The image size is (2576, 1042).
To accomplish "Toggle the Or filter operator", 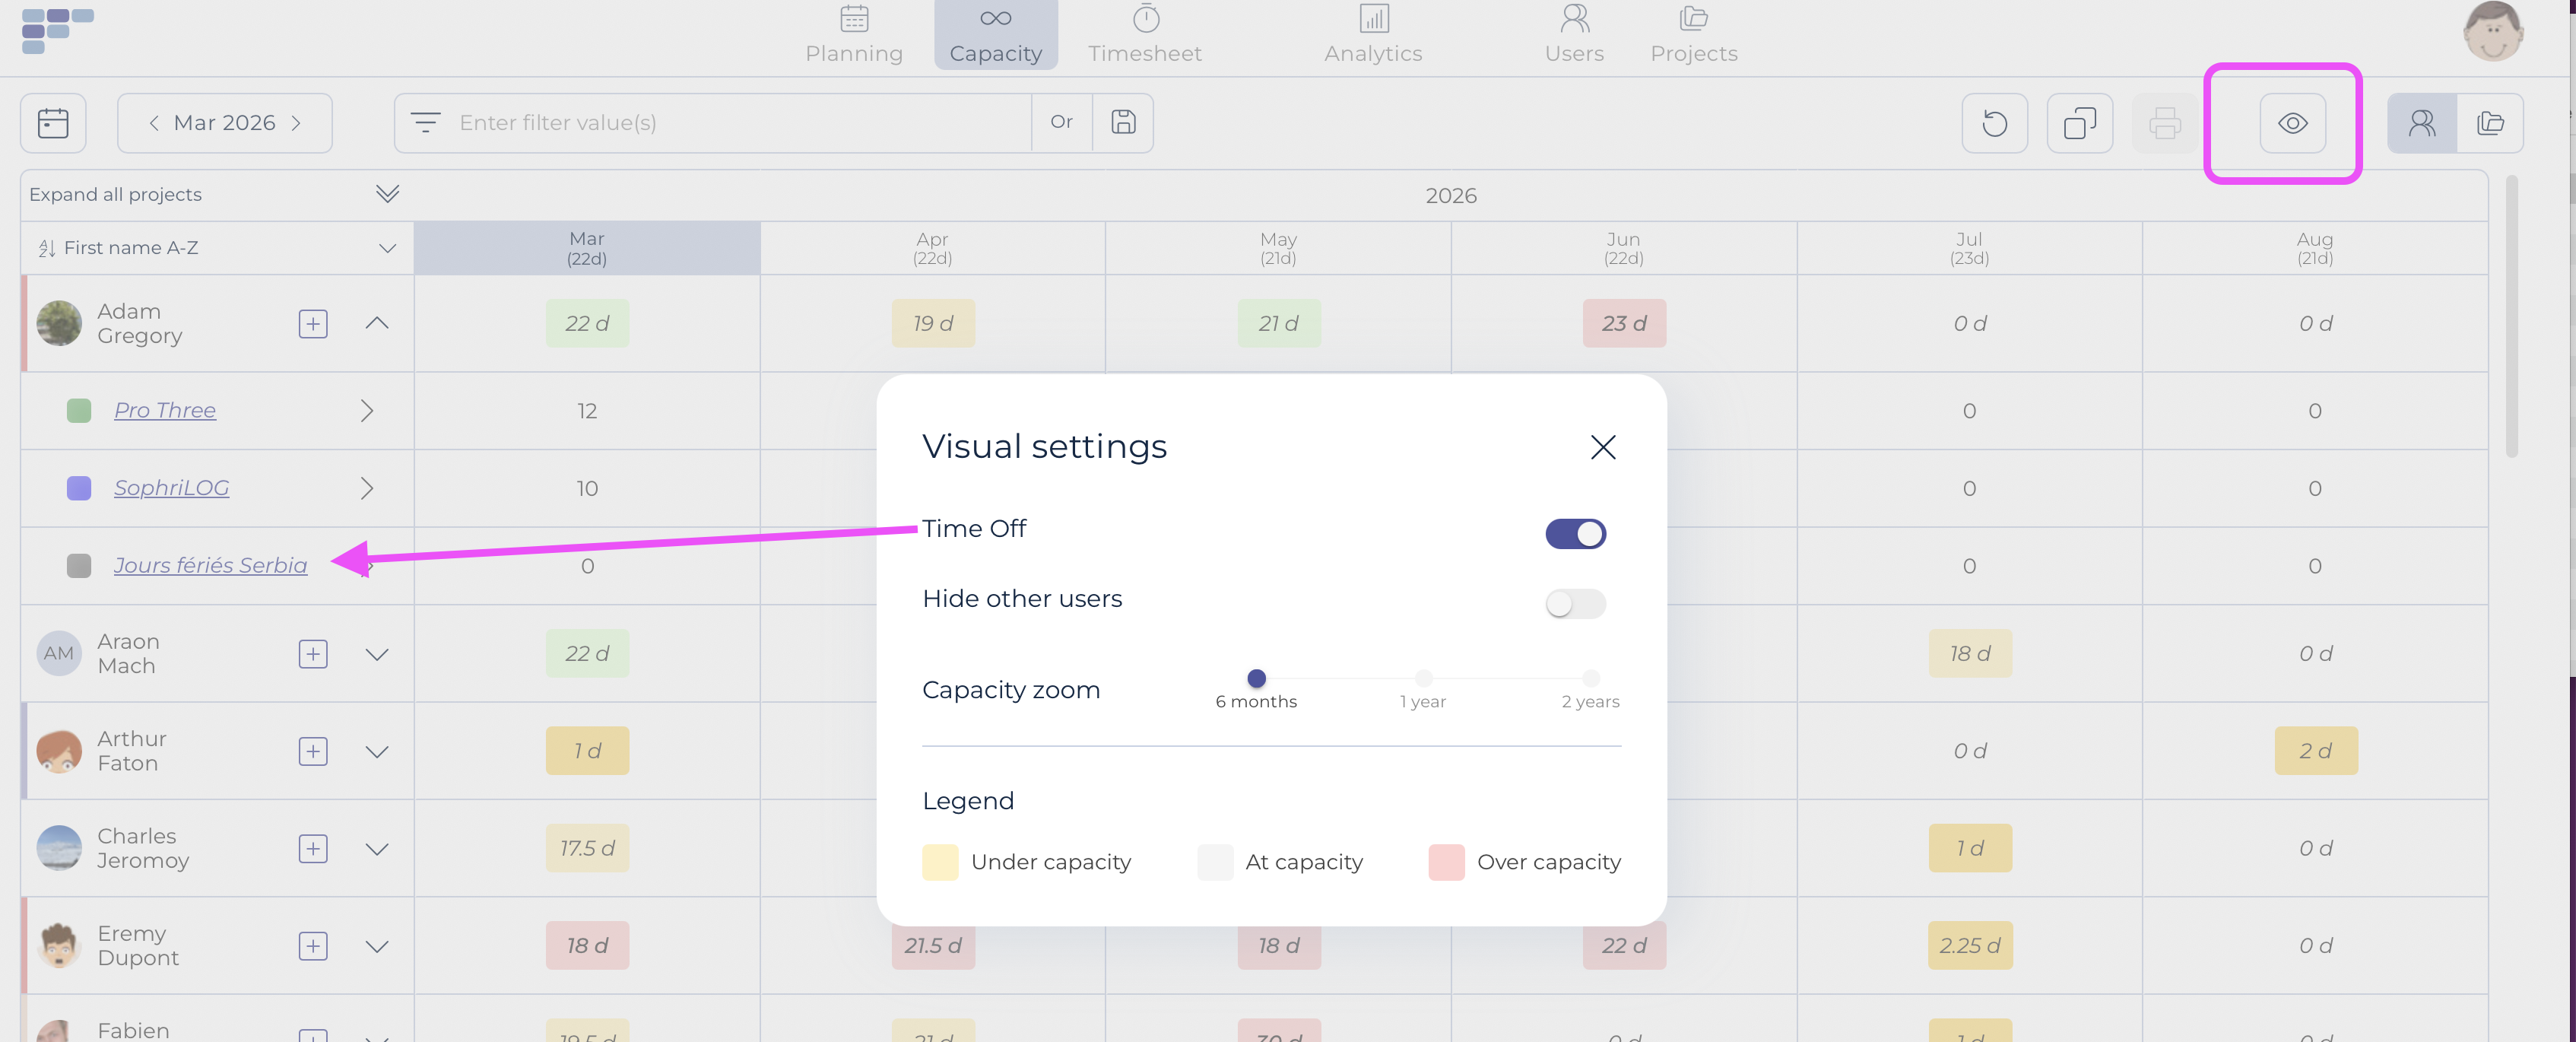I will (x=1061, y=123).
